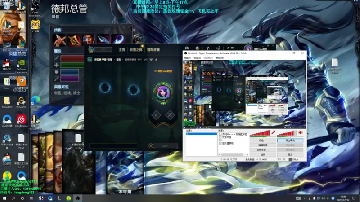Viewport: 360px width, 202px height.
Task: Click the first Xin Zhao skill icon
Action: tap(59, 40)
